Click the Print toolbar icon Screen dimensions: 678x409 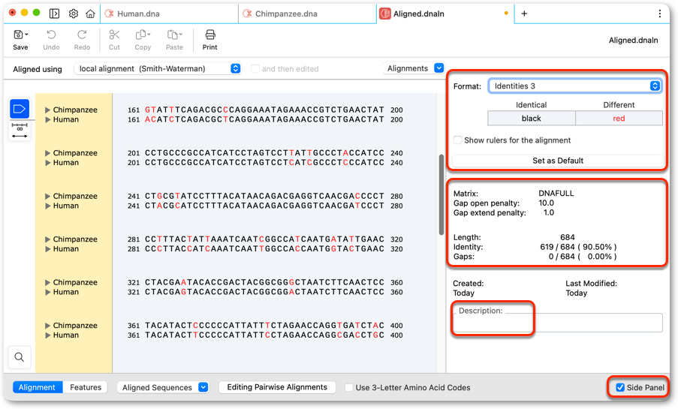point(210,35)
